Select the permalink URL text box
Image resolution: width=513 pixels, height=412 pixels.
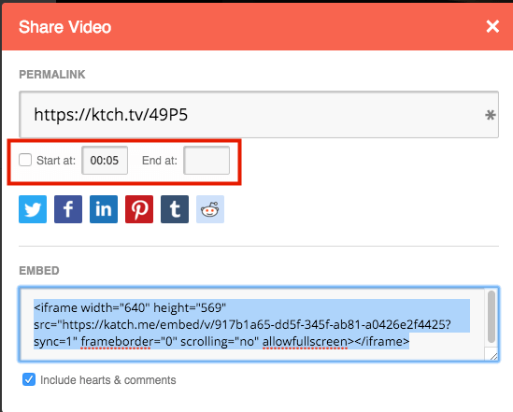click(x=259, y=114)
